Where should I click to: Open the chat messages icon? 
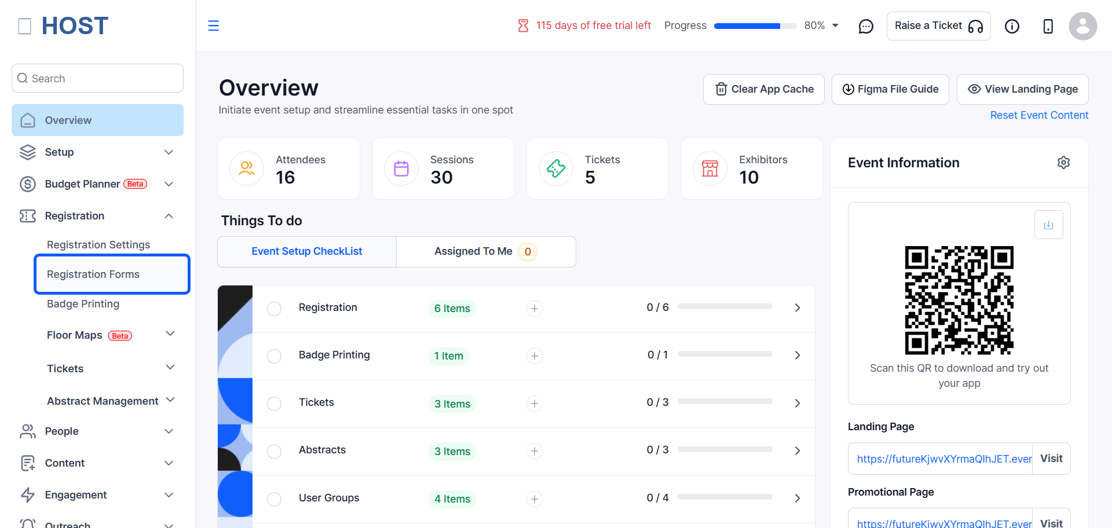pyautogui.click(x=865, y=26)
